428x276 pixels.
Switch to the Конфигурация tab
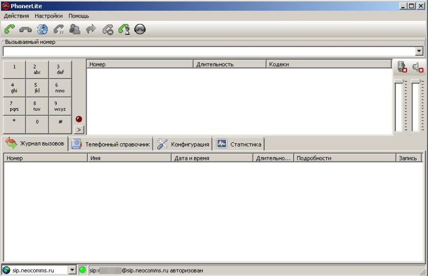[x=184, y=144]
